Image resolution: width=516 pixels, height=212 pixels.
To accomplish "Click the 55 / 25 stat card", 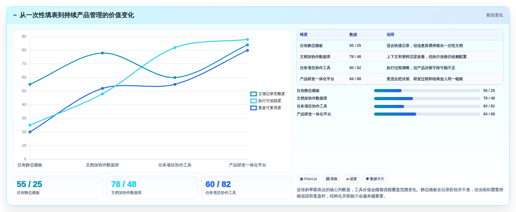I will click(58, 188).
